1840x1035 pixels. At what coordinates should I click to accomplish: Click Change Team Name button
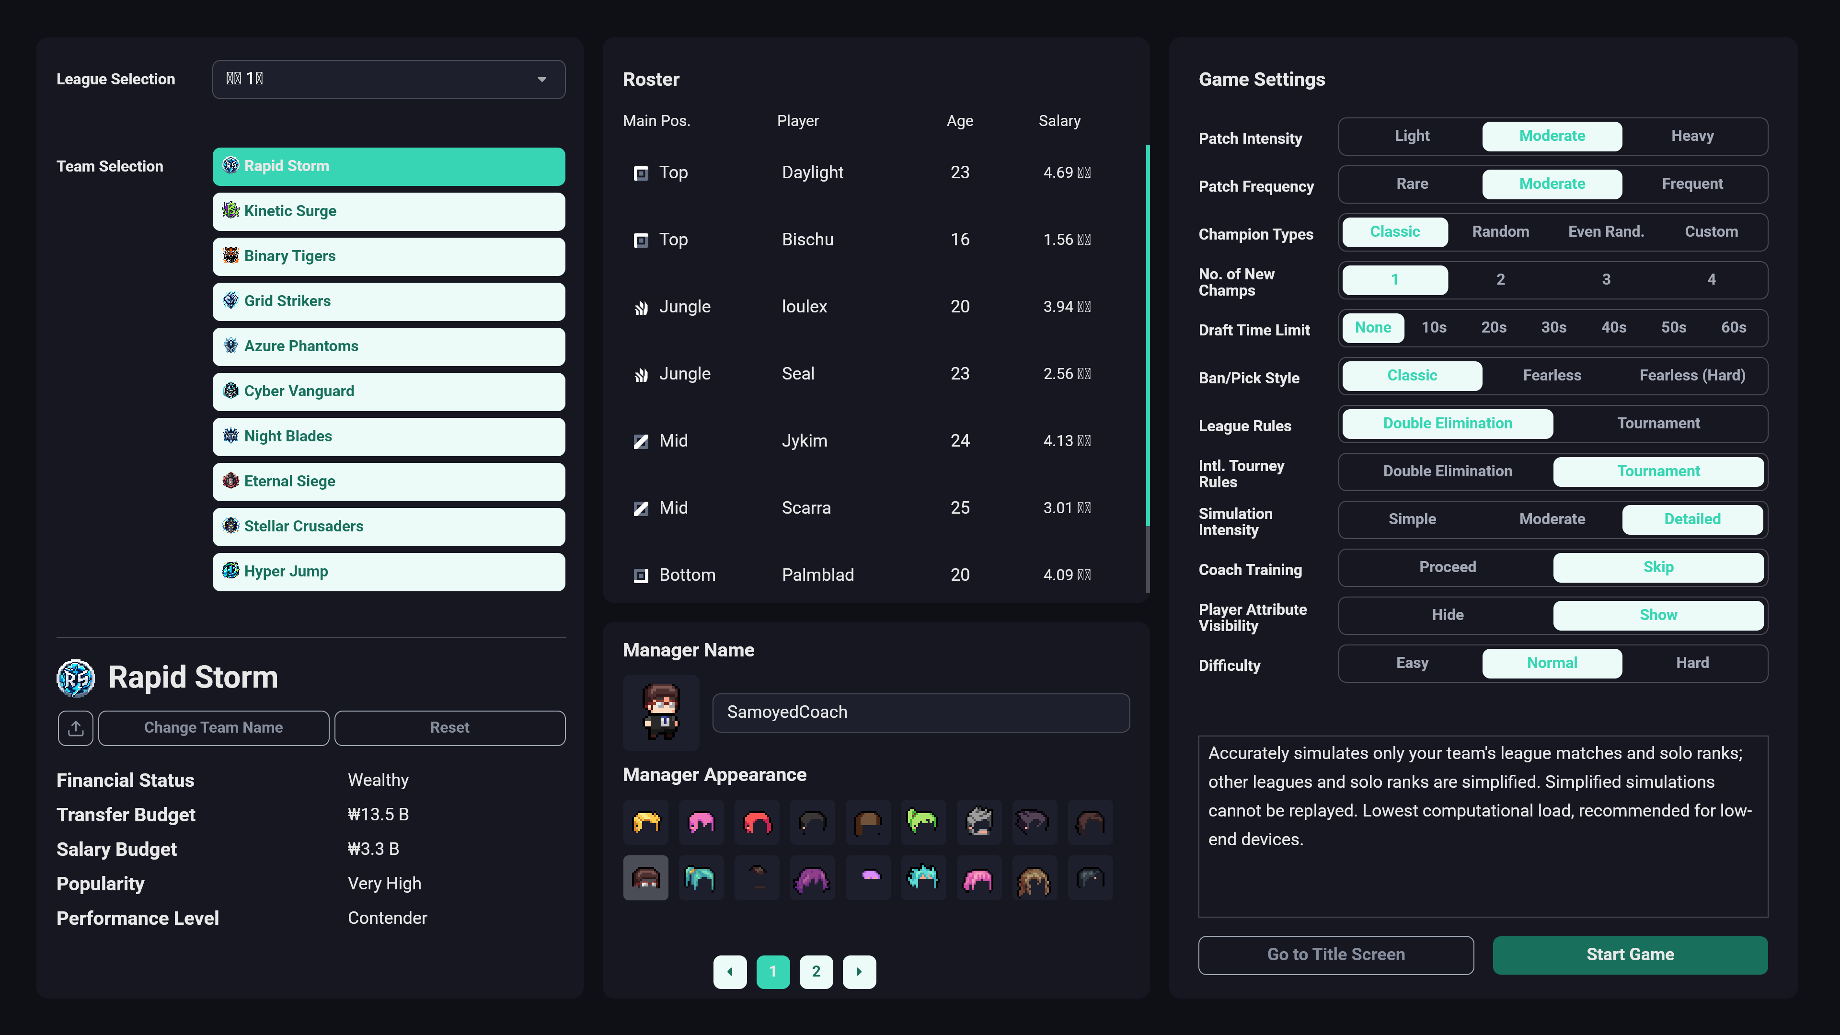(214, 728)
